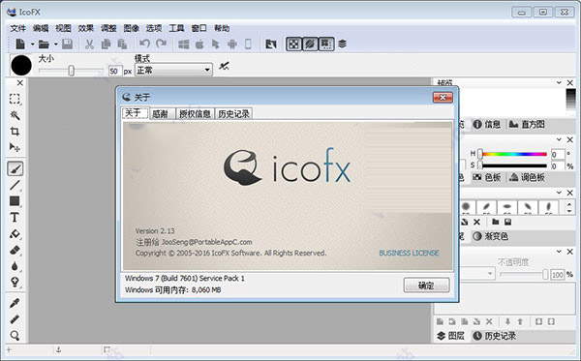Select the magic wand tool
Viewport: 581px width, 361px height.
[15, 115]
